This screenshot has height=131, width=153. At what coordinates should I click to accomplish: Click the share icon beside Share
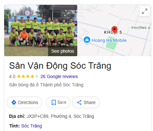(79, 102)
